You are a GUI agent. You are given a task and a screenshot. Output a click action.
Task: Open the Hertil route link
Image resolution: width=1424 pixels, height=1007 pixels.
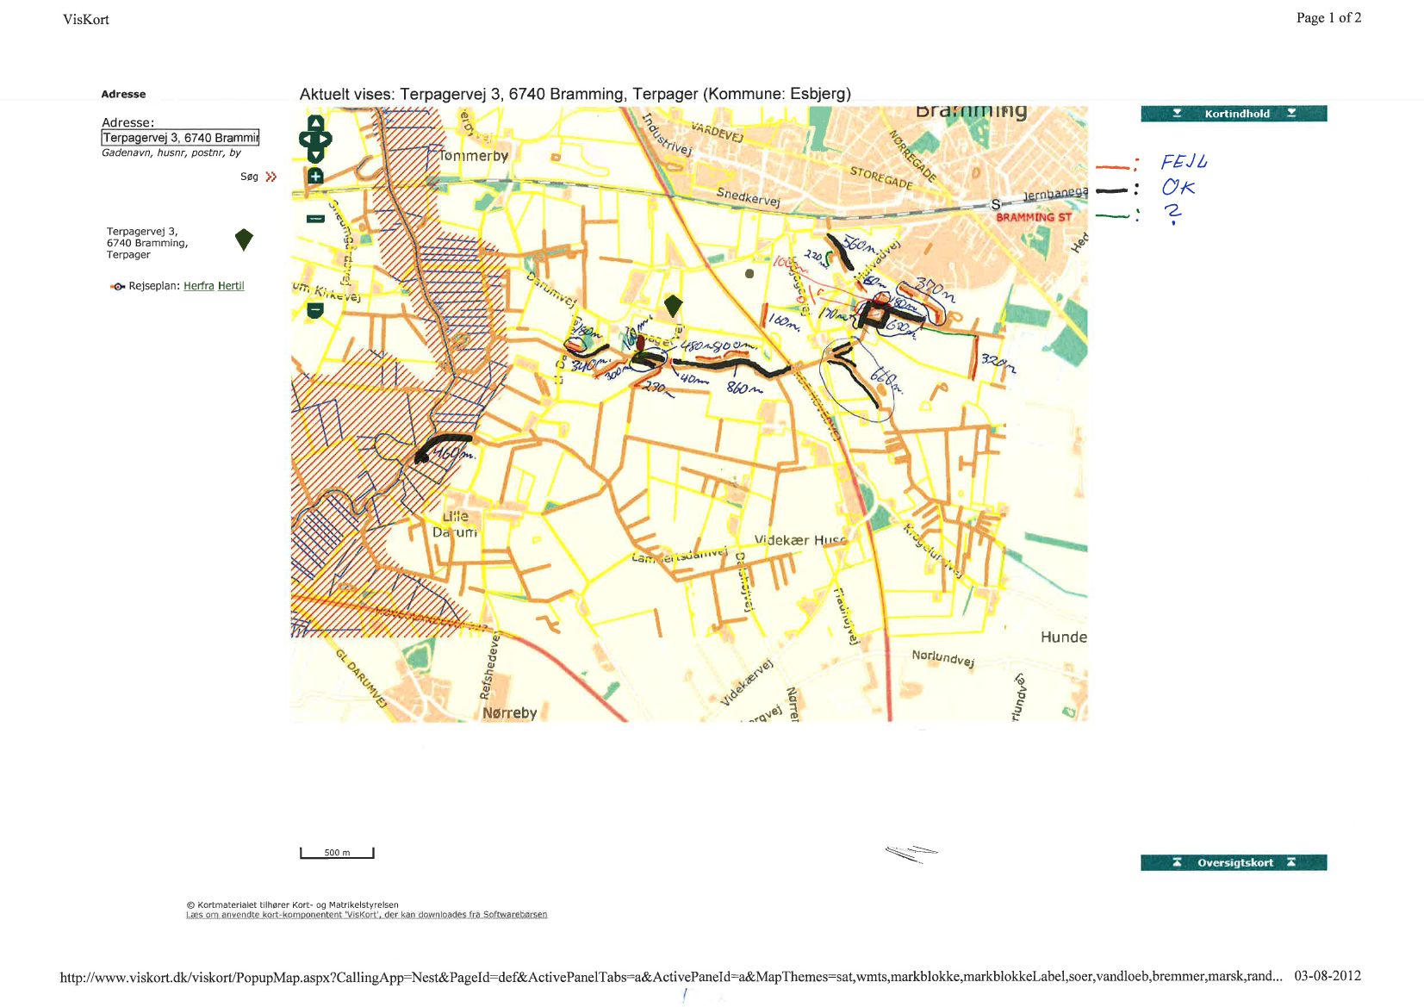pos(231,286)
